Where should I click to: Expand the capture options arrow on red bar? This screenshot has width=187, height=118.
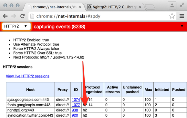tap(182, 26)
